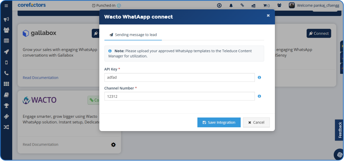Screen dimensions: 344x161
Task: Open the trophy sidebar icon
Action: click(6, 106)
